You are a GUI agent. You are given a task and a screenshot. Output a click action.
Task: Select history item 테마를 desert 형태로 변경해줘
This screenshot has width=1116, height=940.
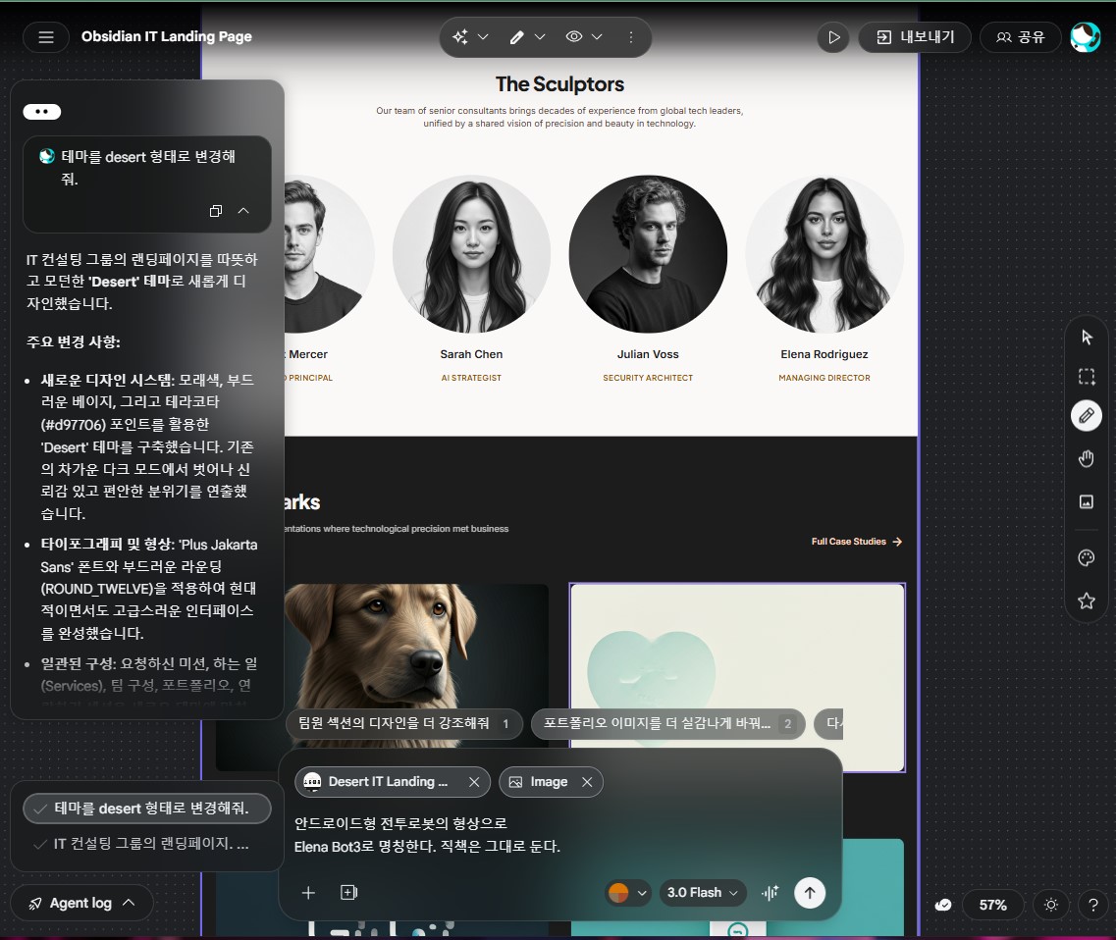pyautogui.click(x=147, y=809)
